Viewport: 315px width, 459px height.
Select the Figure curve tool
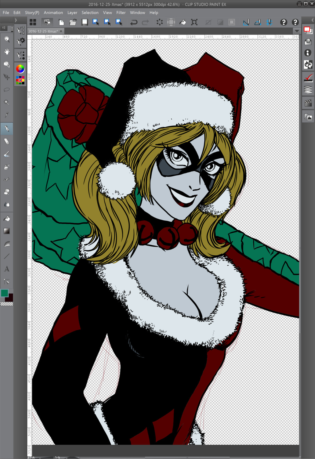(7, 244)
